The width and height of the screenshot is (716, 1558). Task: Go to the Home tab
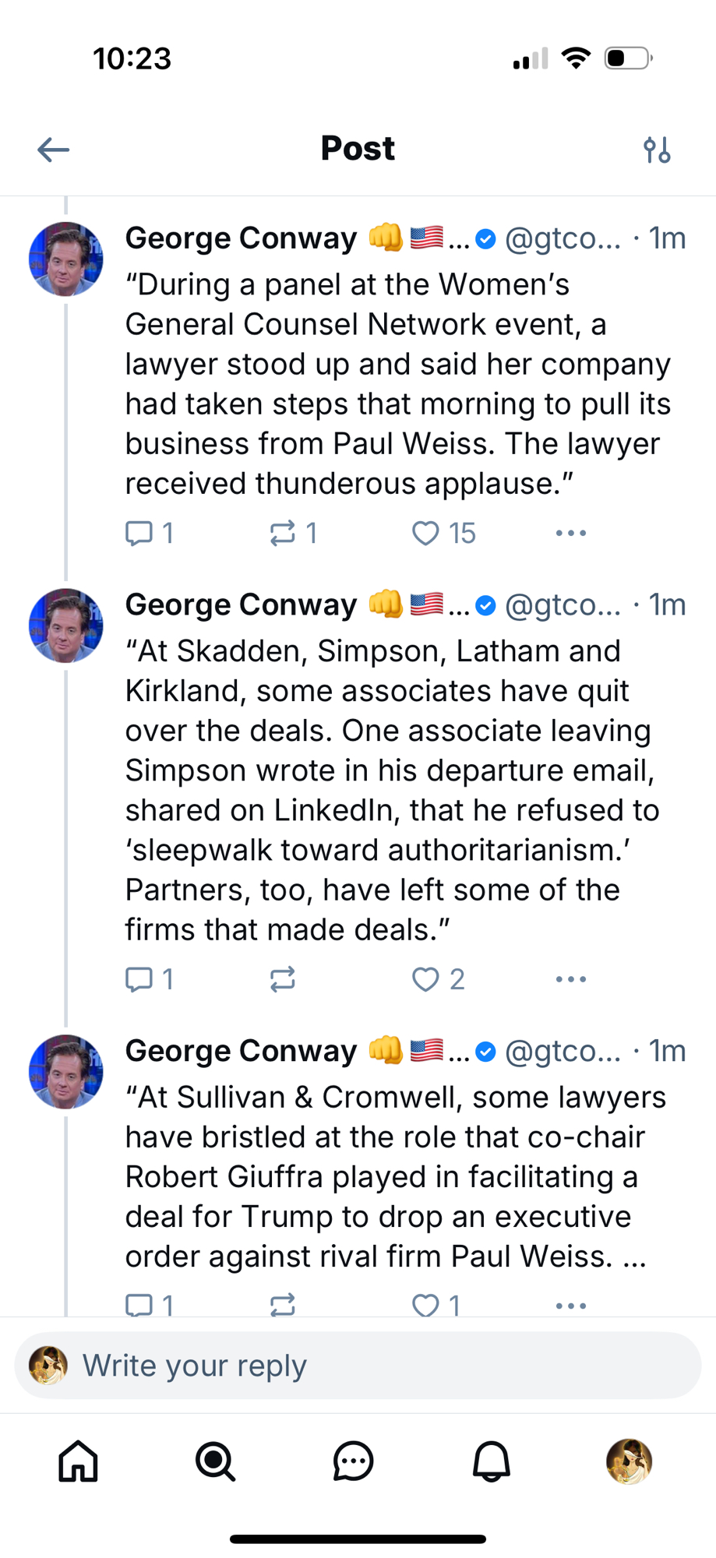[79, 1461]
